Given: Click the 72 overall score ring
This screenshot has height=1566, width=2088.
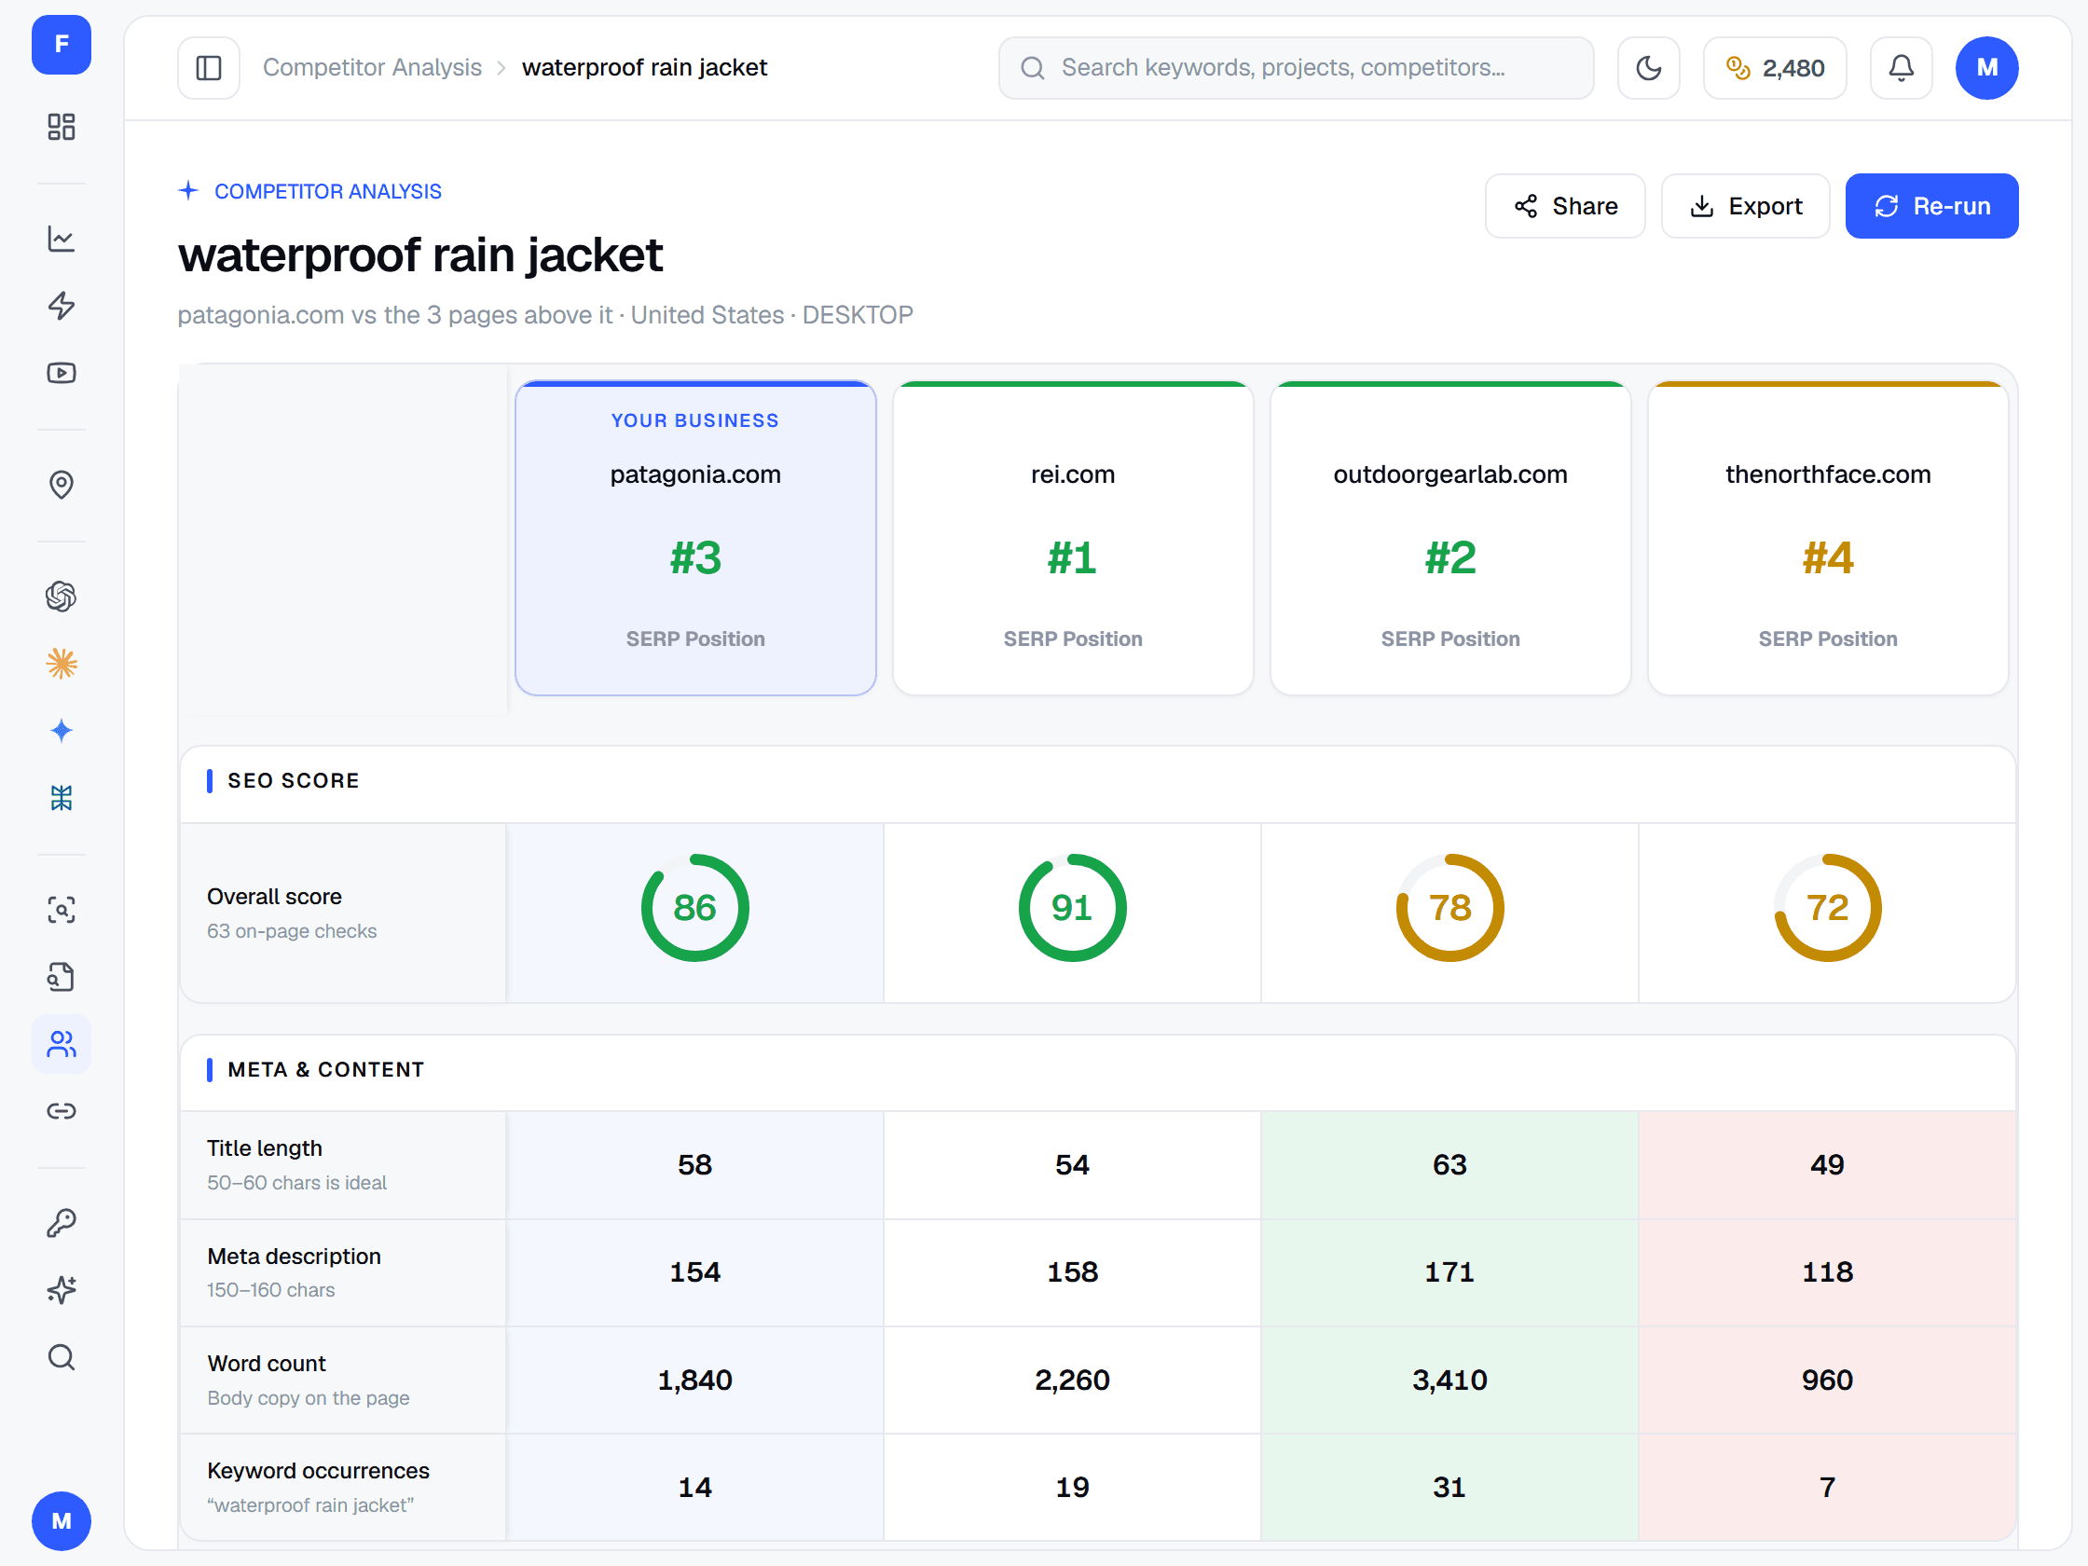Looking at the screenshot, I should coord(1829,908).
